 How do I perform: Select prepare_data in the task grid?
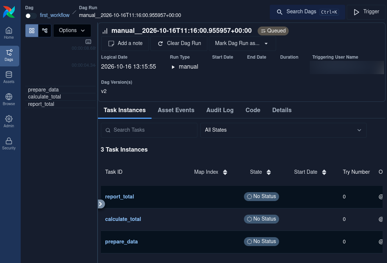[x=43, y=90]
